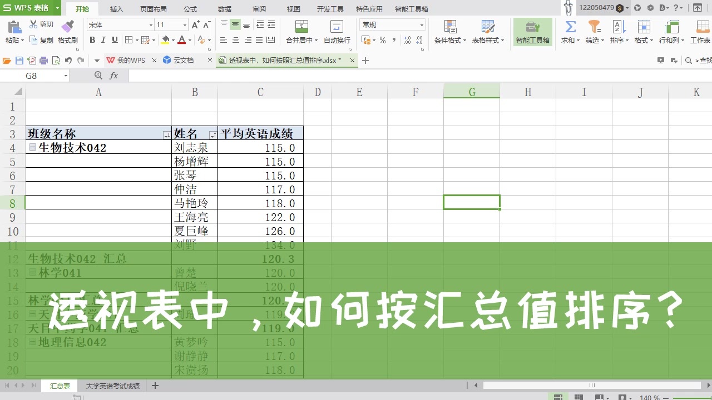712x400 pixels.
Task: Click the Paste (粘贴) clipboard icon
Action: tap(14, 26)
